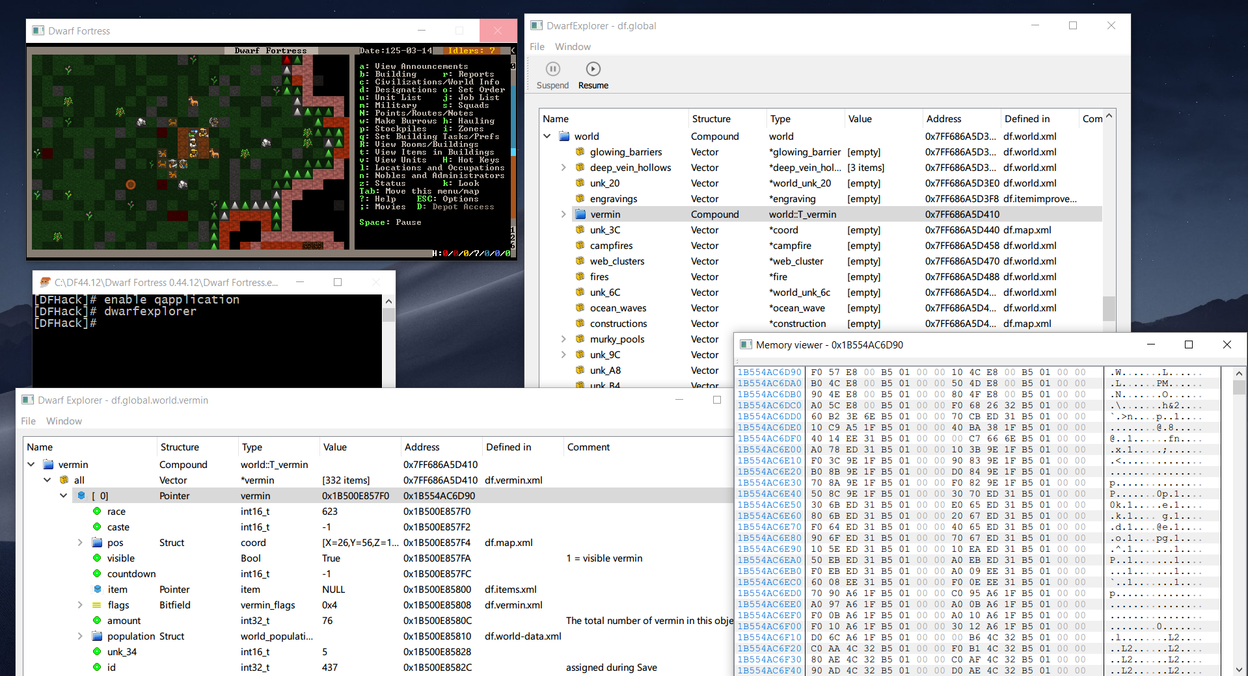This screenshot has height=676, width=1248.
Task: Expand the vermin compound in df.global
Action: pos(563,214)
